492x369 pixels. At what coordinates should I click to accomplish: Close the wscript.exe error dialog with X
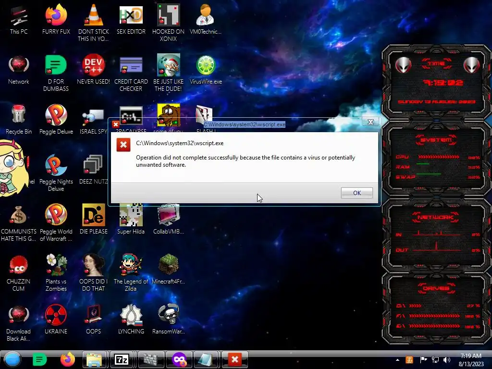pos(370,122)
